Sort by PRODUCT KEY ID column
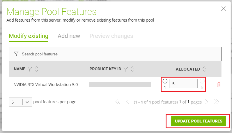 (x=132, y=69)
